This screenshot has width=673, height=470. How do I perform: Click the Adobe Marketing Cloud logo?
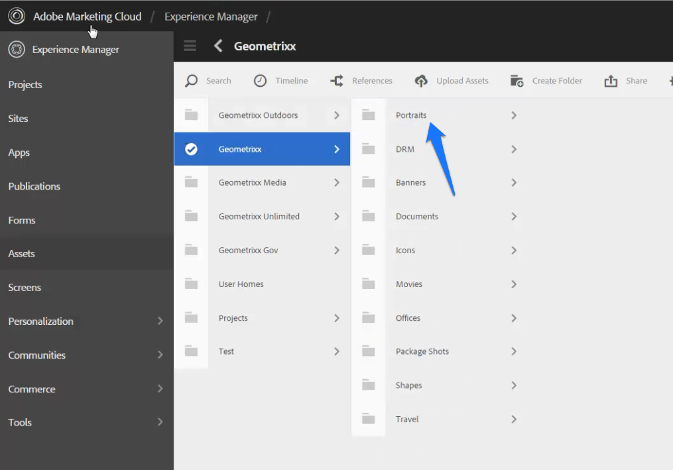point(16,15)
